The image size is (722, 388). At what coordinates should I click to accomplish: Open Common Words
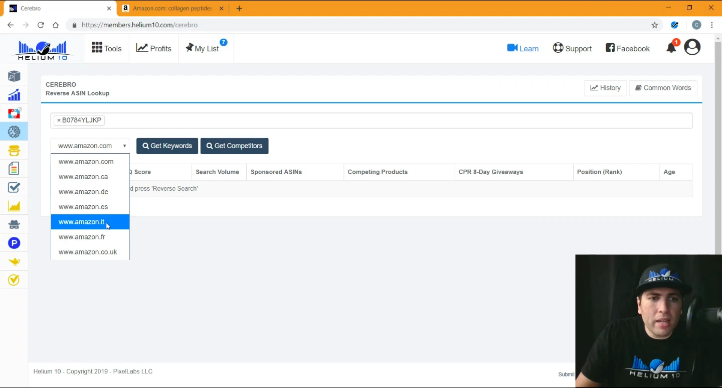click(x=663, y=88)
